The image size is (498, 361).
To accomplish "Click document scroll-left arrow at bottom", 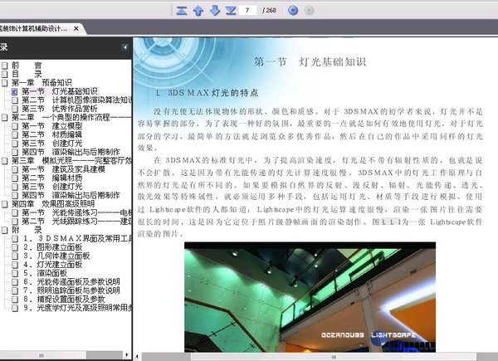I will tap(137, 357).
